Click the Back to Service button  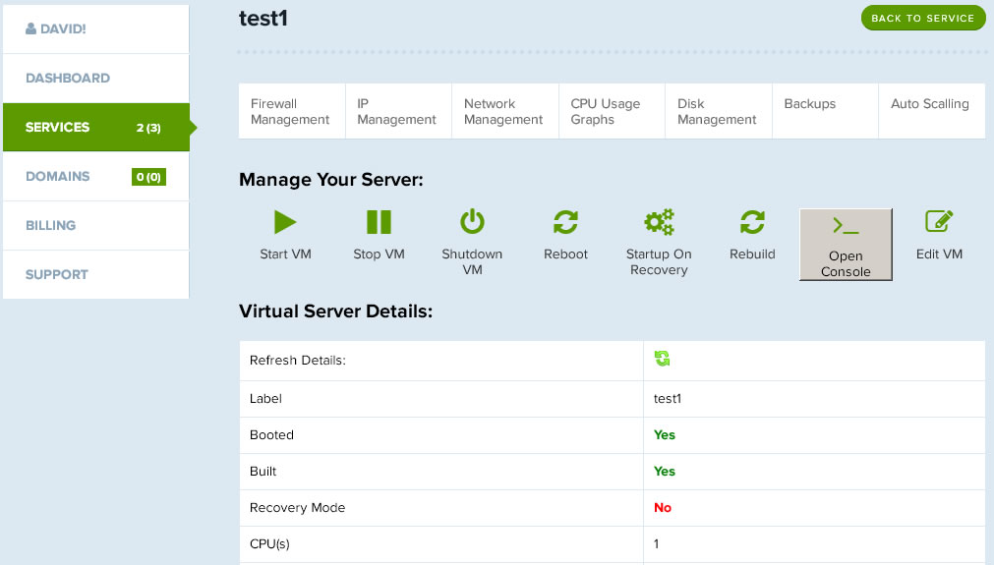(923, 19)
